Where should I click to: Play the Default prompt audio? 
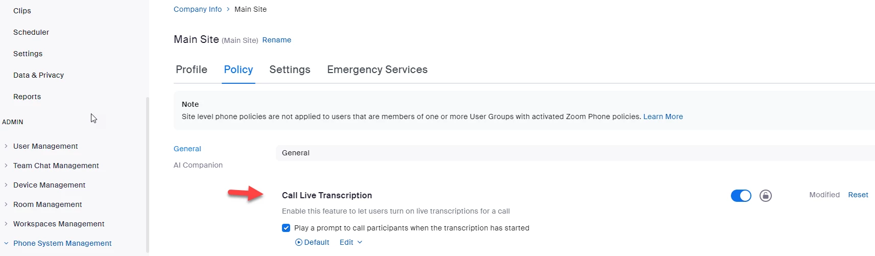(x=299, y=242)
